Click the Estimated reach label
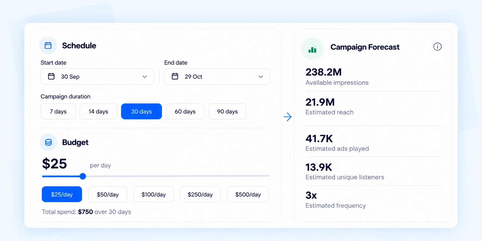 pos(329,112)
